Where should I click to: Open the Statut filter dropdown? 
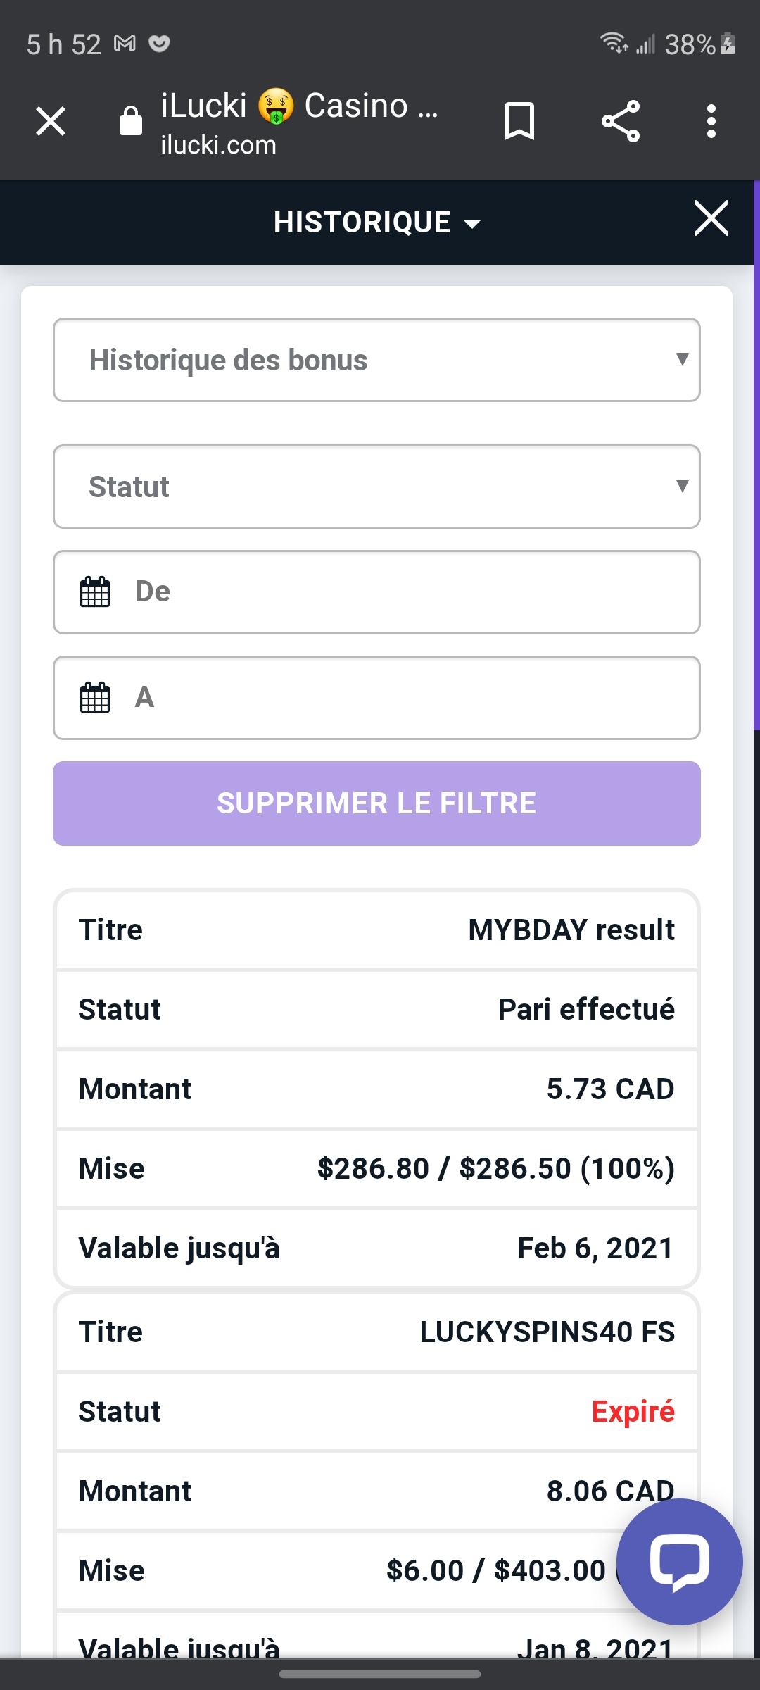click(x=376, y=487)
